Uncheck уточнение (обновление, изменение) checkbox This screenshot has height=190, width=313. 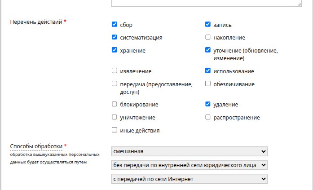[208, 50]
